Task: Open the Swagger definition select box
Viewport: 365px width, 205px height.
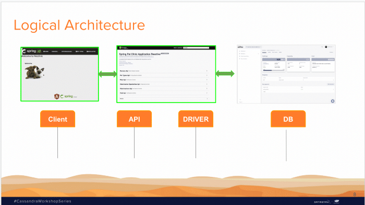Action: pos(196,48)
